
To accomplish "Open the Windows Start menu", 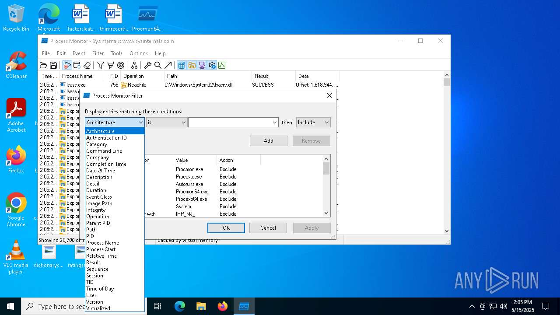I will 10,306.
